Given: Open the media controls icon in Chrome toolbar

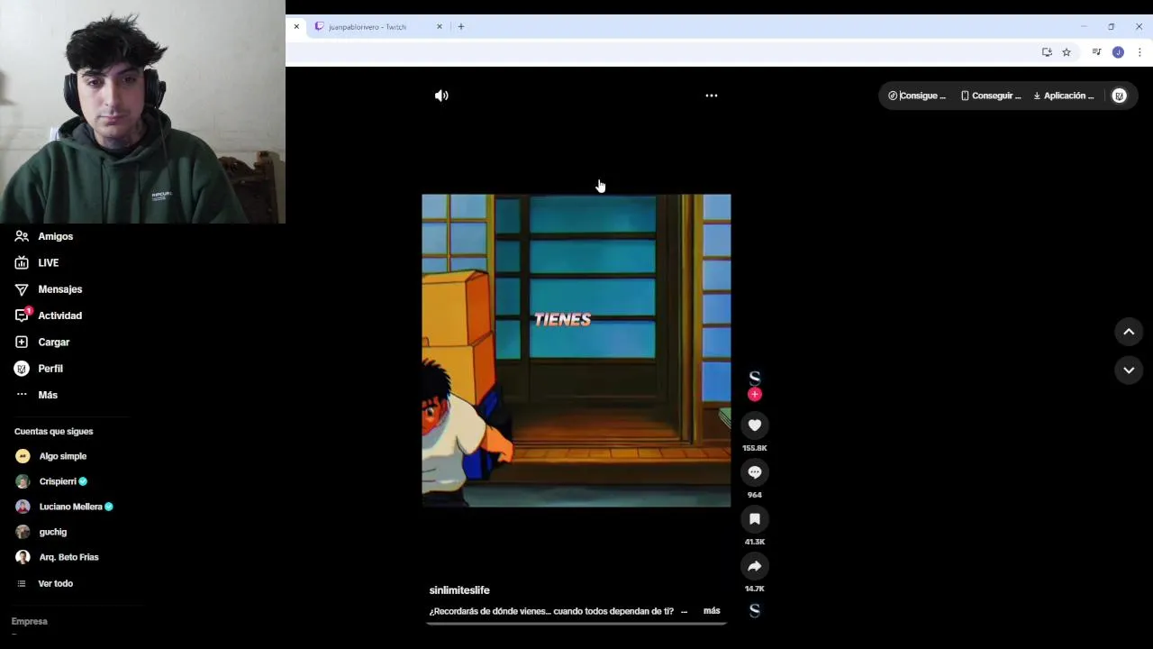Looking at the screenshot, I should (x=1096, y=52).
